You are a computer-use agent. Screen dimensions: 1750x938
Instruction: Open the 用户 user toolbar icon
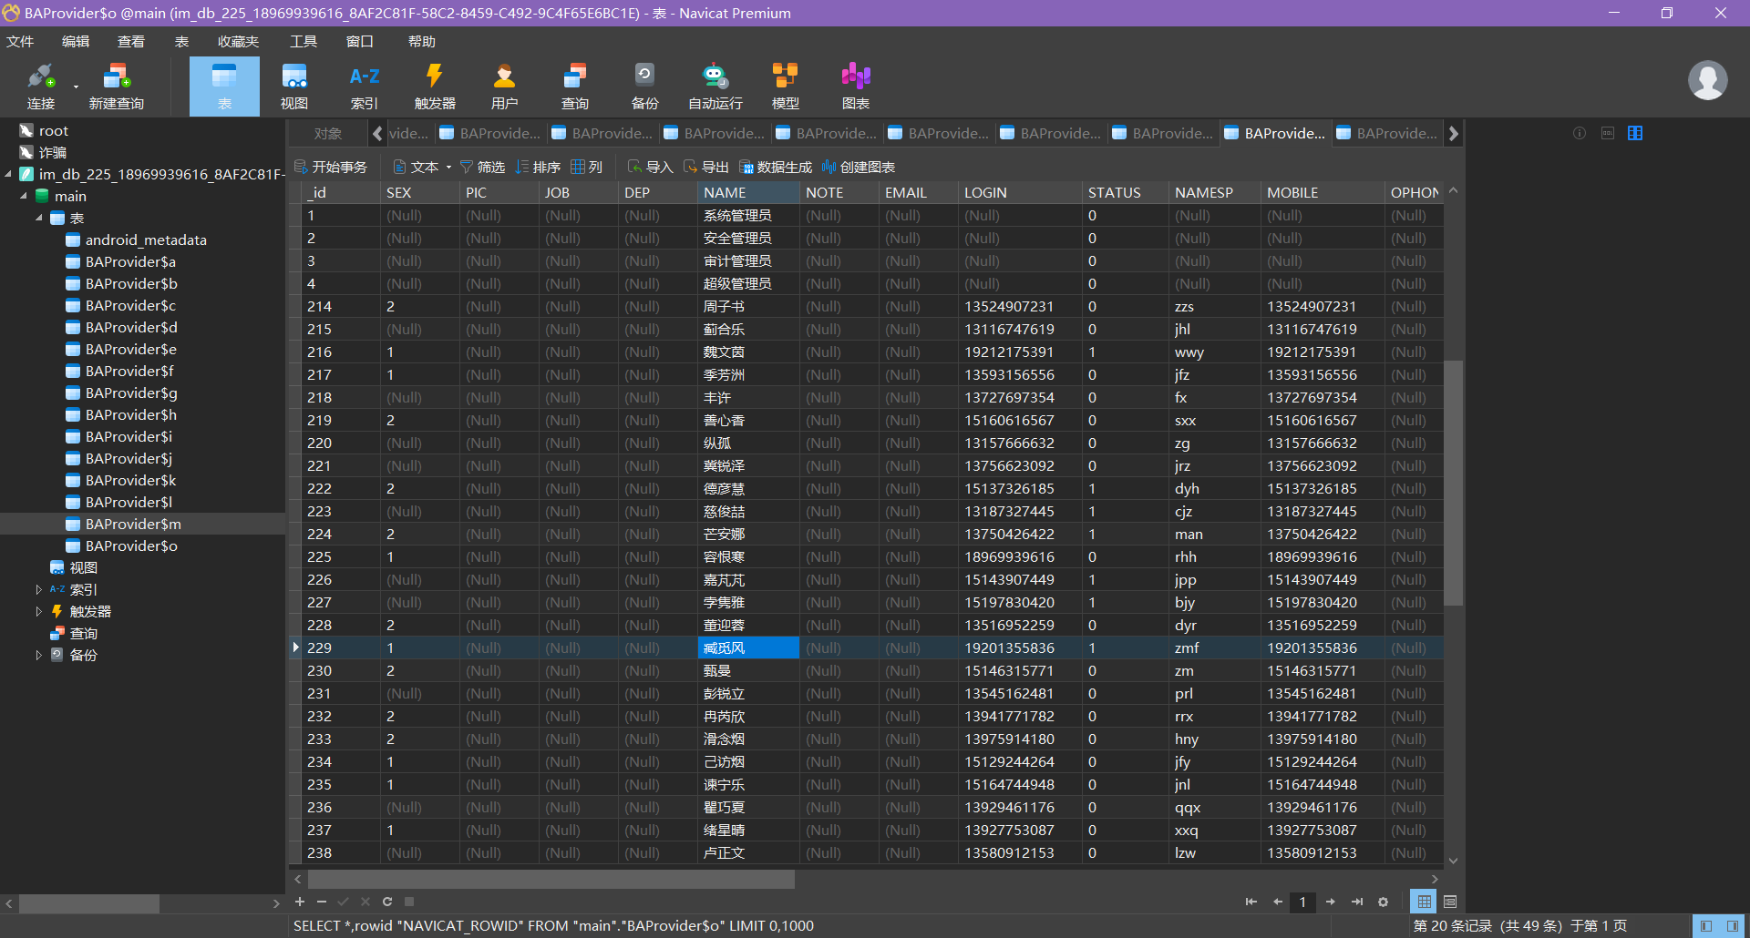[x=504, y=87]
